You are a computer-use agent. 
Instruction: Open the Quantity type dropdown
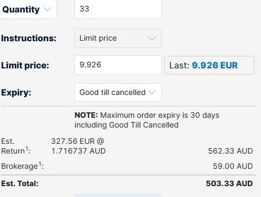tap(28, 9)
